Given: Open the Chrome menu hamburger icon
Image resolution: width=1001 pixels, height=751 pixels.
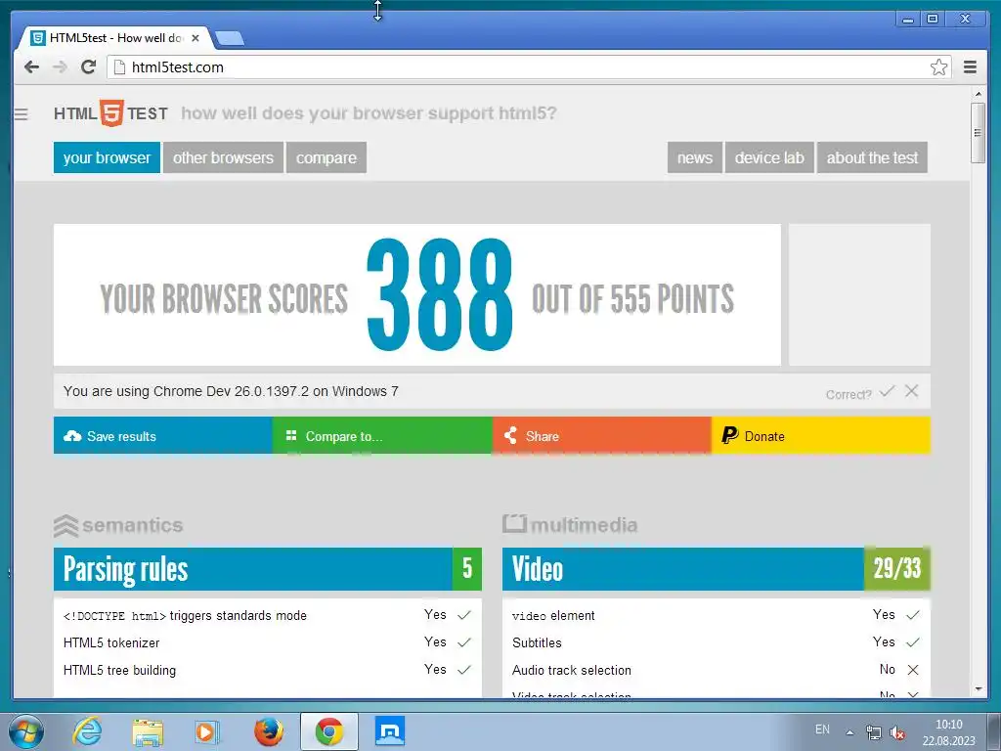Looking at the screenshot, I should click(970, 67).
